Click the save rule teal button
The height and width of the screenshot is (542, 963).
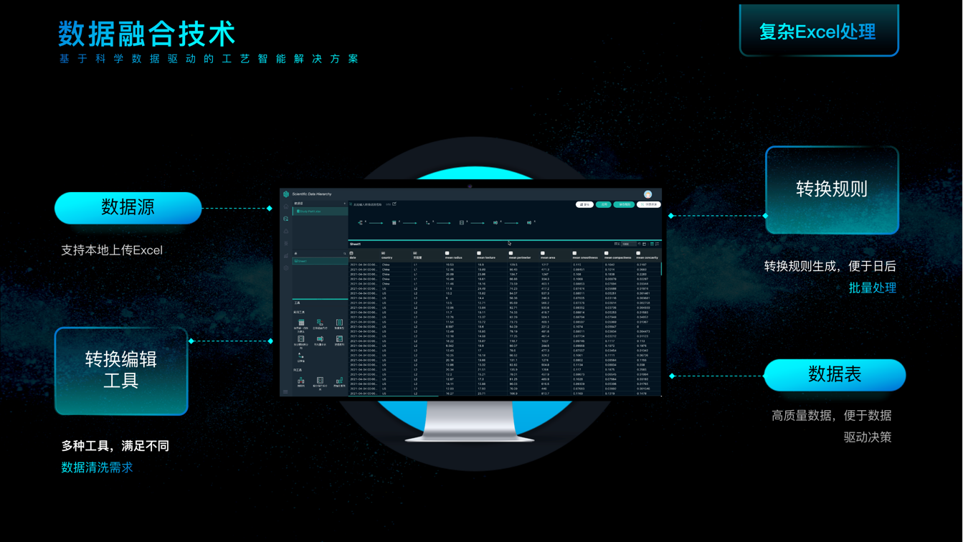[x=624, y=204]
